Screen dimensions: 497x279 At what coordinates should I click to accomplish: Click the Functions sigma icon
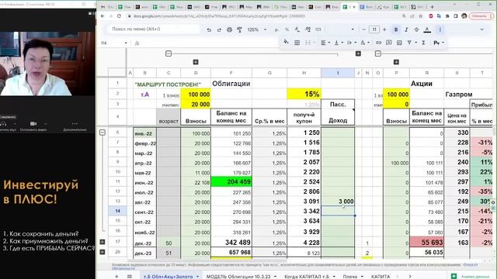423,43
